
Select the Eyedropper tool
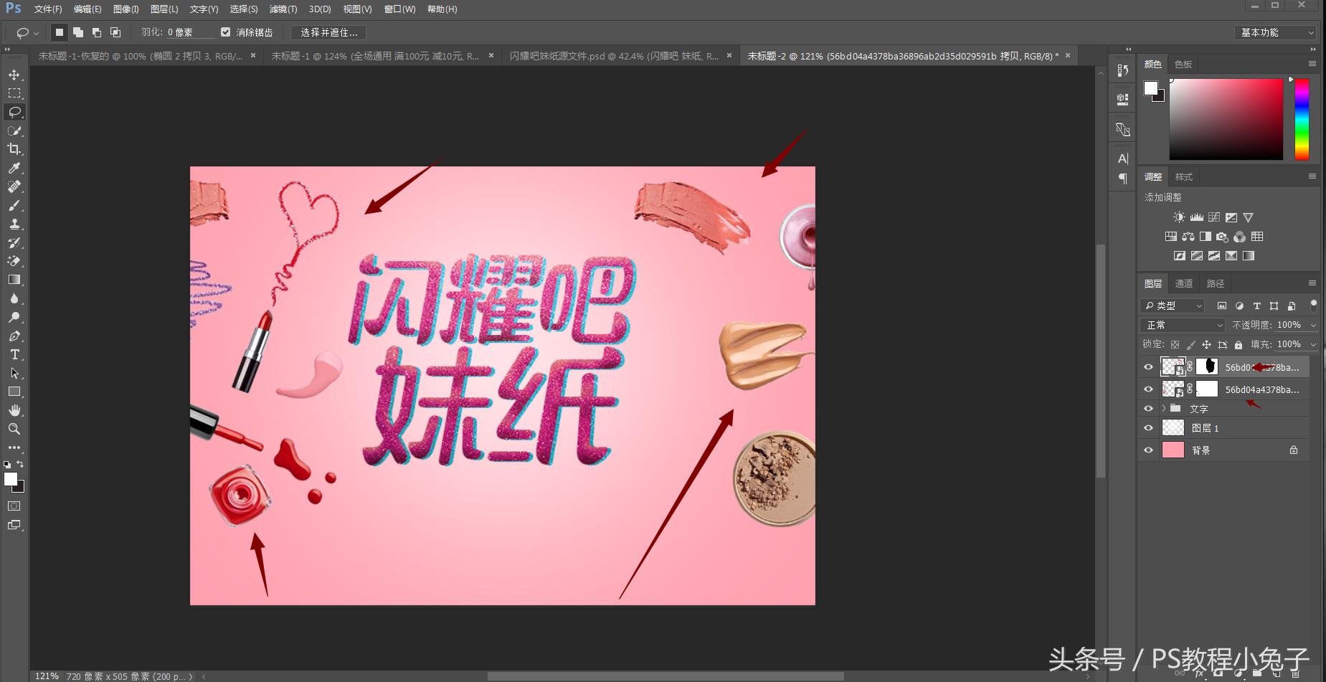[x=14, y=168]
